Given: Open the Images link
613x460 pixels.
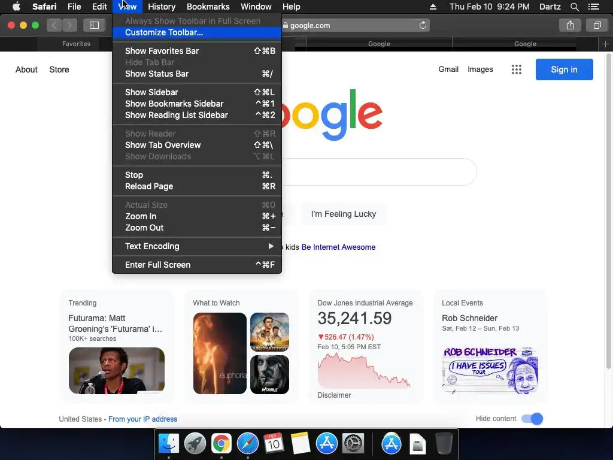Looking at the screenshot, I should click(480, 69).
